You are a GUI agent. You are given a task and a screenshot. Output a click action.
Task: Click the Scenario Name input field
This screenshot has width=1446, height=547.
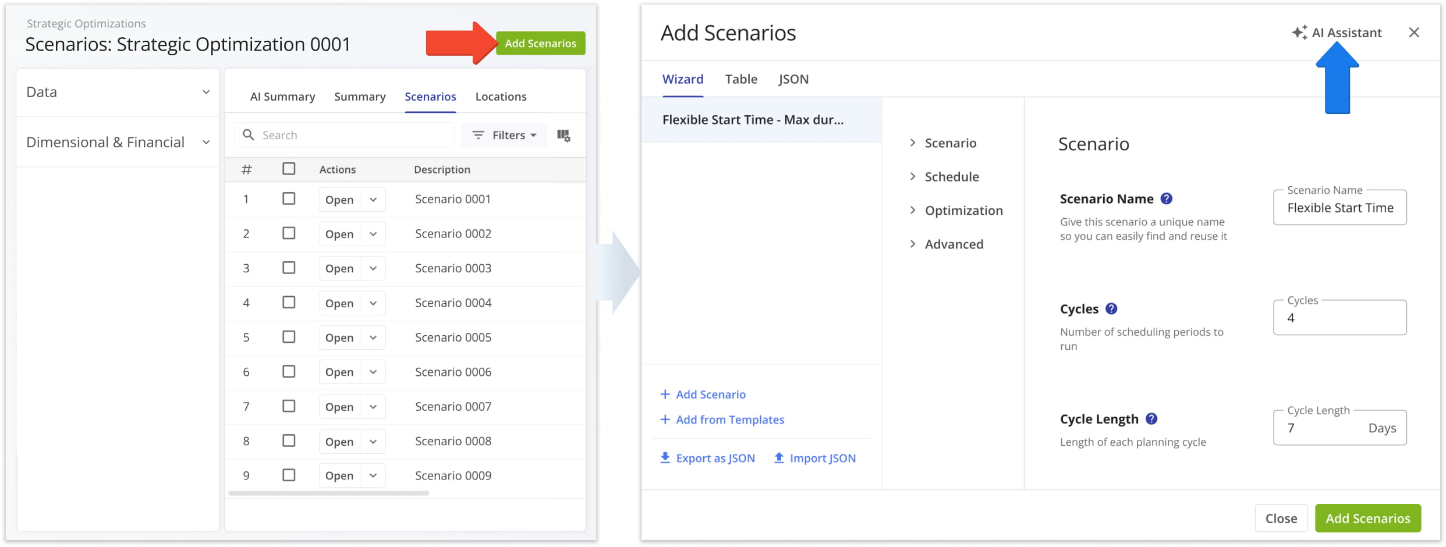pos(1340,208)
